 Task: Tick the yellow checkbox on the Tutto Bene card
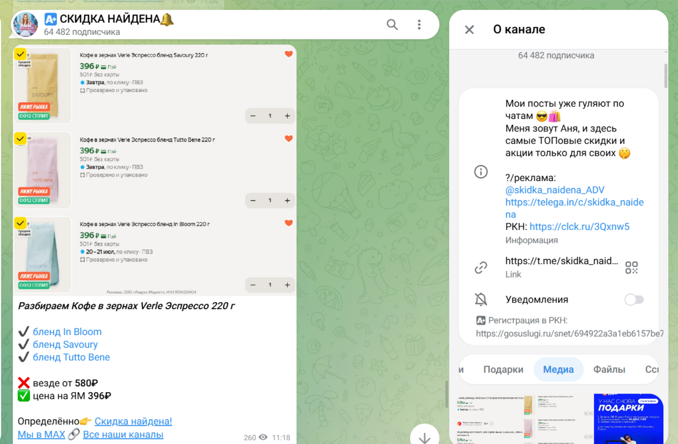20,138
